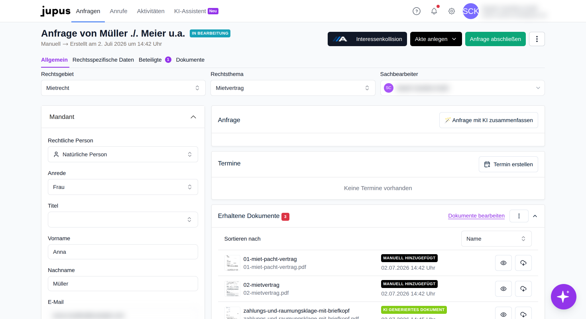Viewport: 586px width, 319px height.
Task: Open the Anrede dropdown showing Frau
Action: pyautogui.click(x=123, y=187)
